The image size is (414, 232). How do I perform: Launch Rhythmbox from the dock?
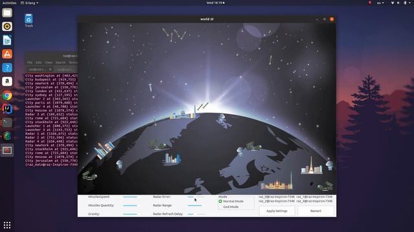click(7, 26)
